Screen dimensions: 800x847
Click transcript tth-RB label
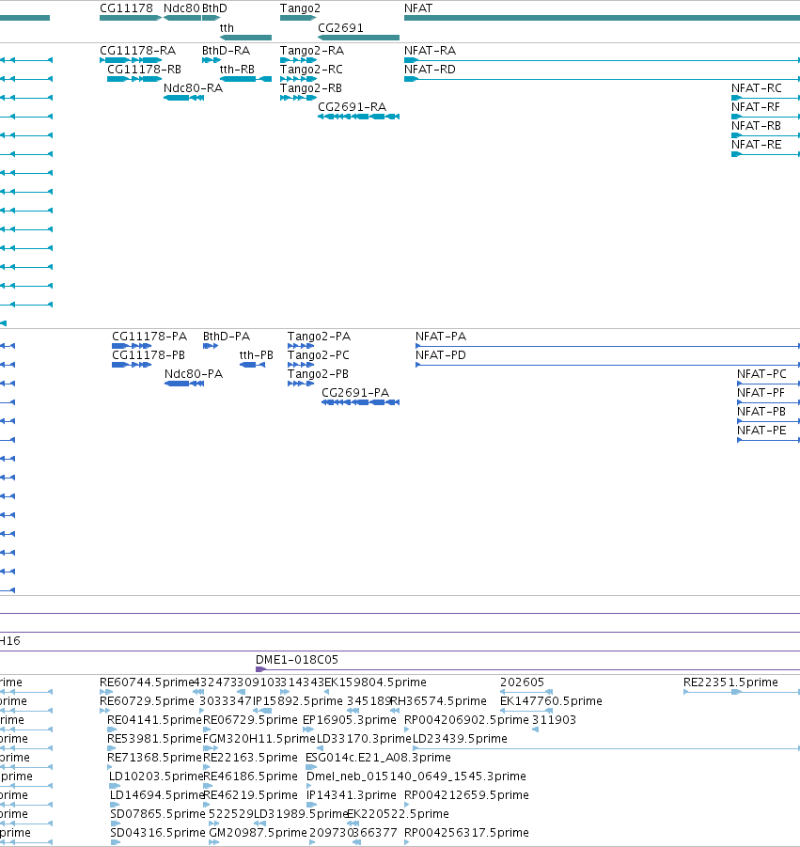pos(237,70)
